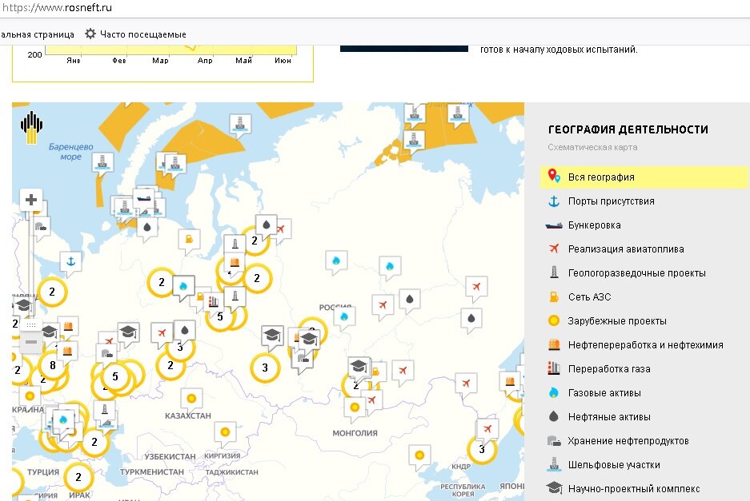The image size is (750, 501).
Task: Click the oil drop icon for Нефтяные активы
Action: click(x=553, y=416)
